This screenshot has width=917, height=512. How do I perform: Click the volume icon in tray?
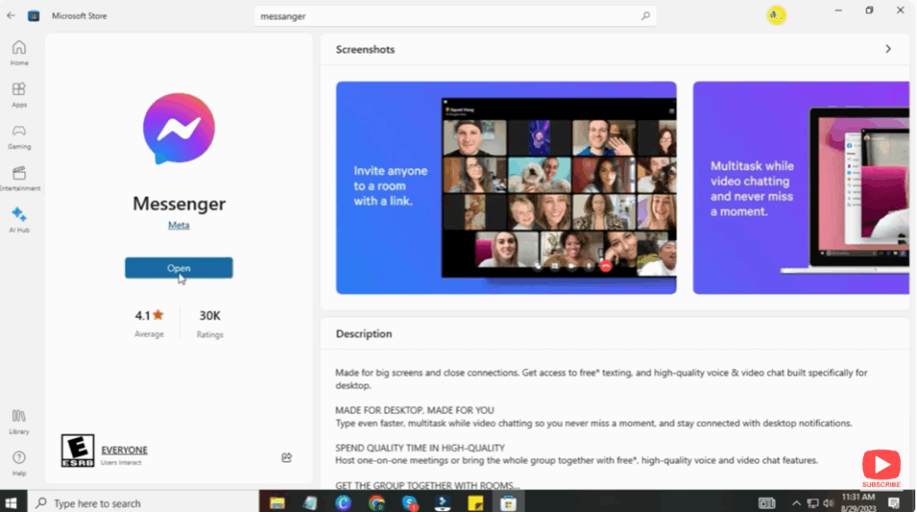[828, 503]
